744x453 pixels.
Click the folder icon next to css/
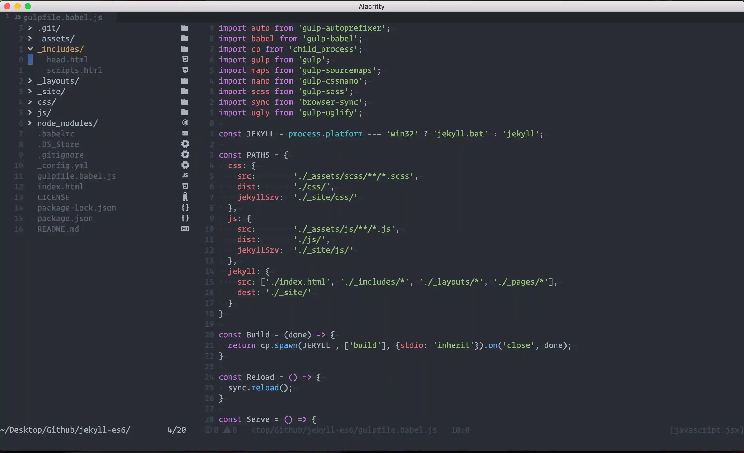point(185,102)
